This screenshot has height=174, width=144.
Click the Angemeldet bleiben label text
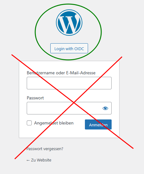54,123
